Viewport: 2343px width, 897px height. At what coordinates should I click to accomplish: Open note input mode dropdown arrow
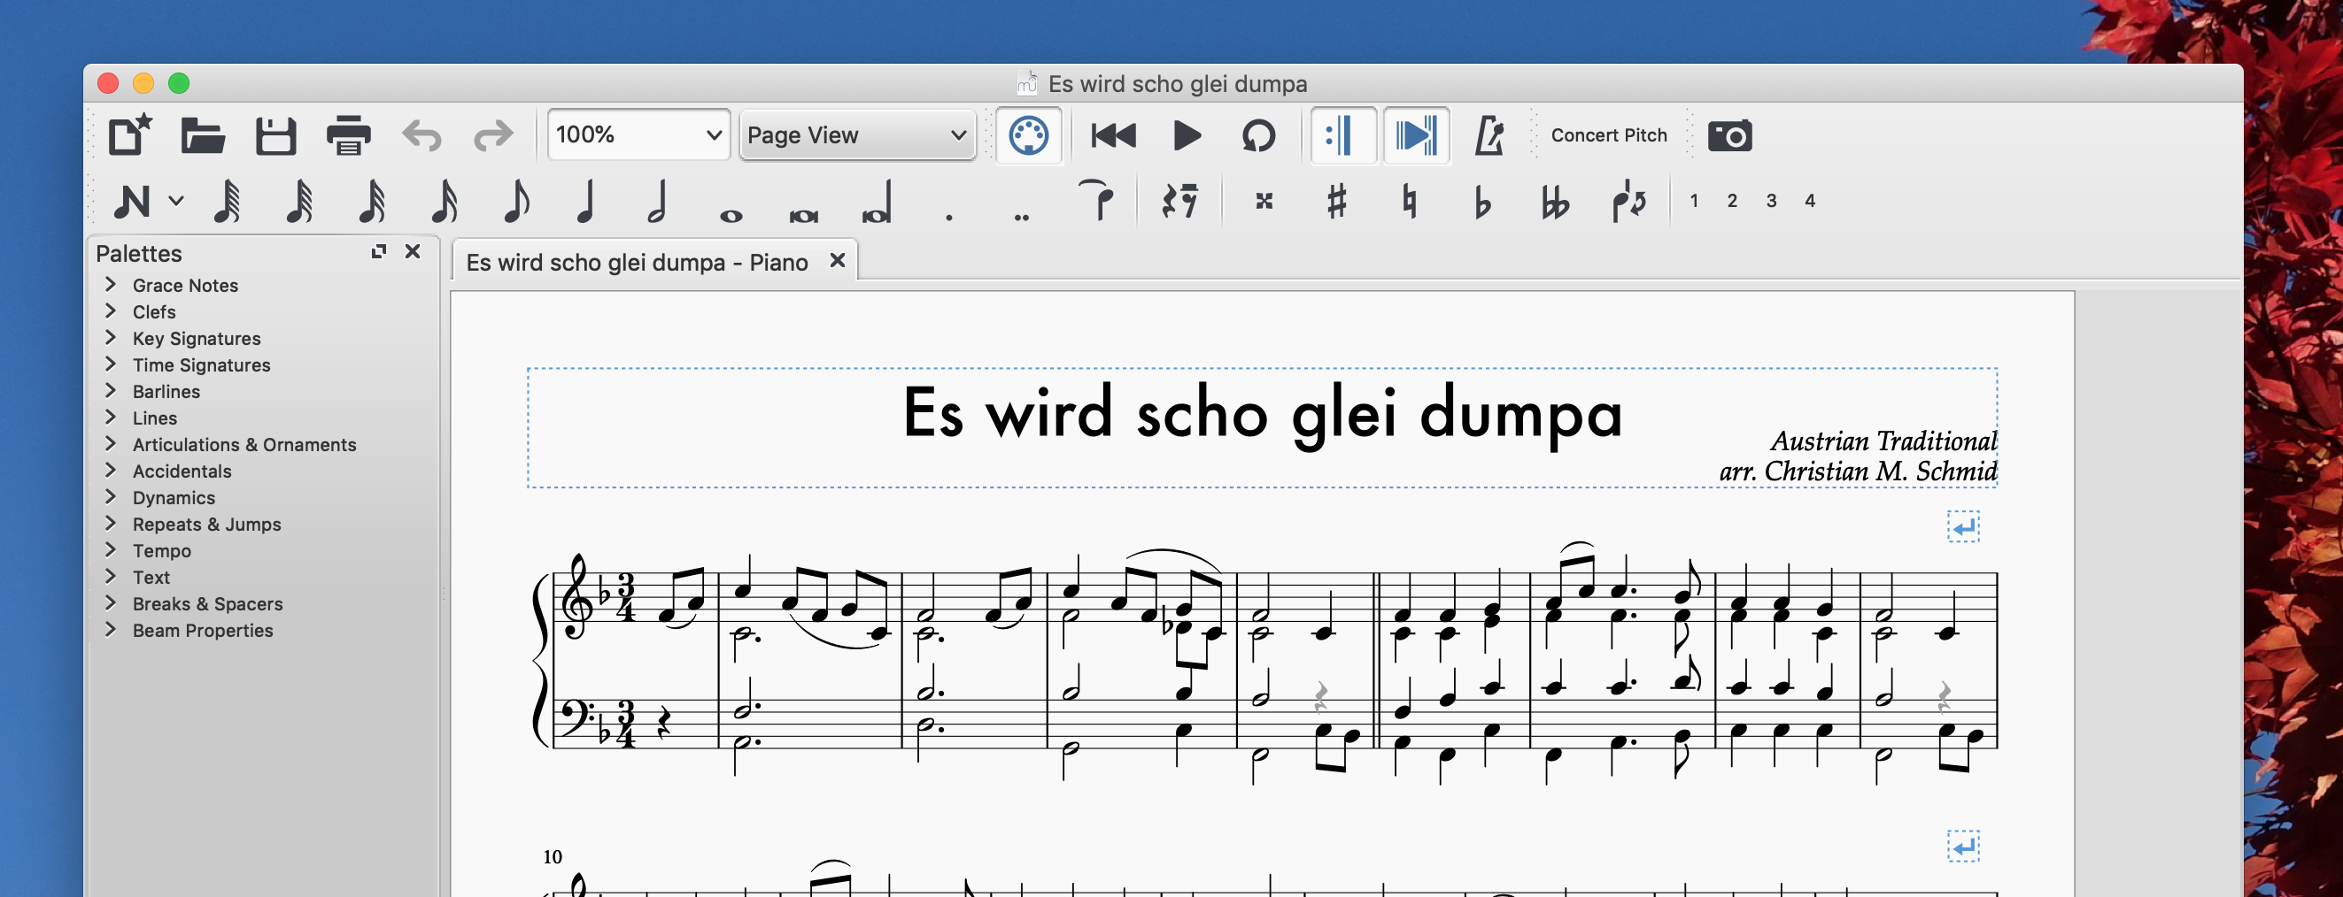176,201
